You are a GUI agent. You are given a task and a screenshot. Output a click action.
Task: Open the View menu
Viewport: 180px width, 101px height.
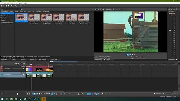click(x=8, y=3)
